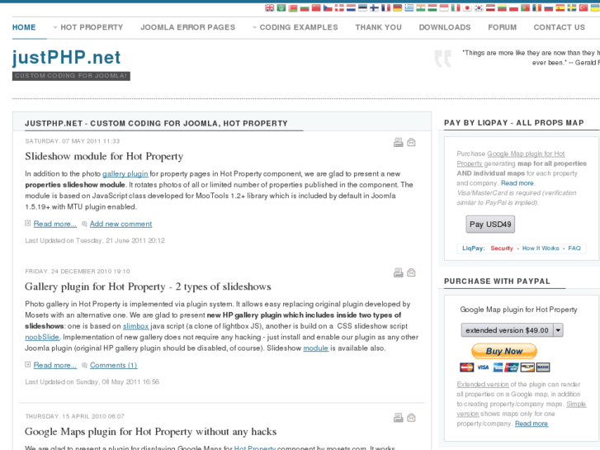Open Slideshow module for Hot Property title
Viewport: 600px width, 450px height.
104,156
